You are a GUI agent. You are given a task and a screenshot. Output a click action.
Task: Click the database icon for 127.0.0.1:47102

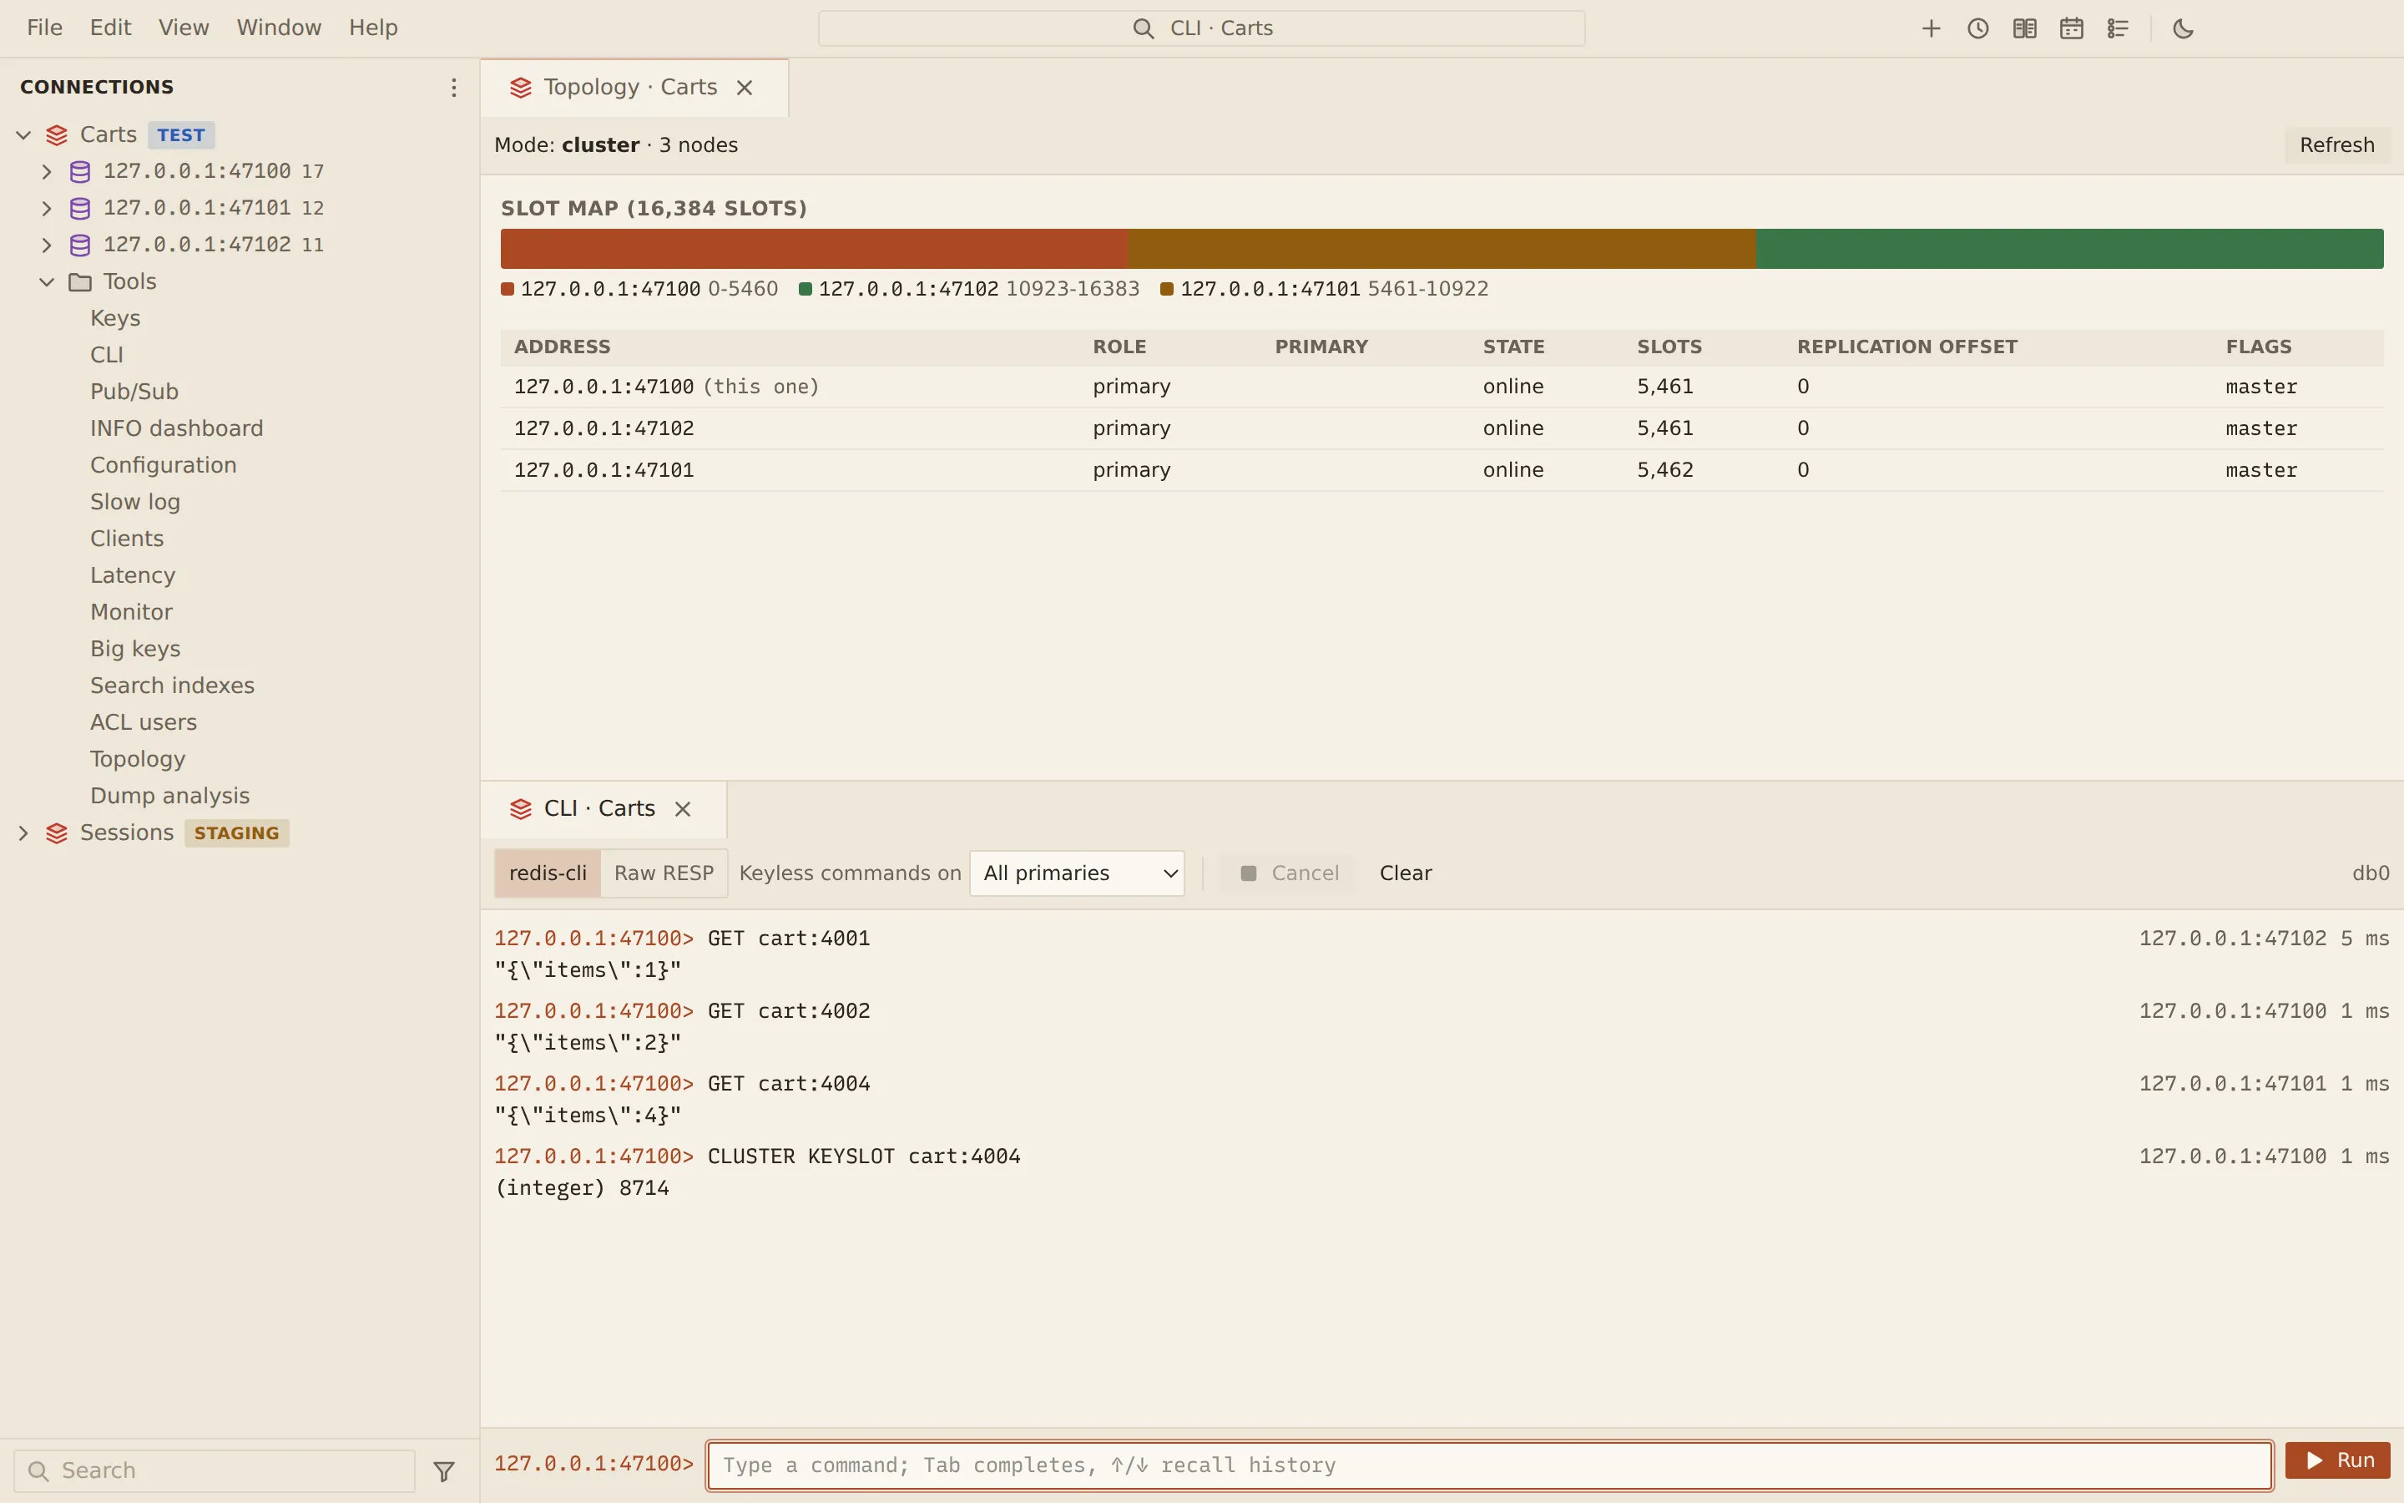[x=80, y=245]
